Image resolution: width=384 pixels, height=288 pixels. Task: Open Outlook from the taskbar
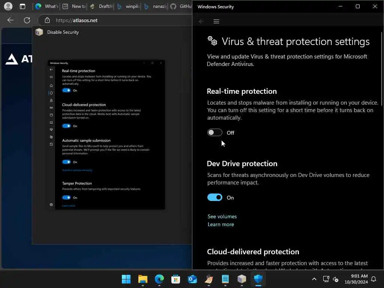pyautogui.click(x=192, y=279)
